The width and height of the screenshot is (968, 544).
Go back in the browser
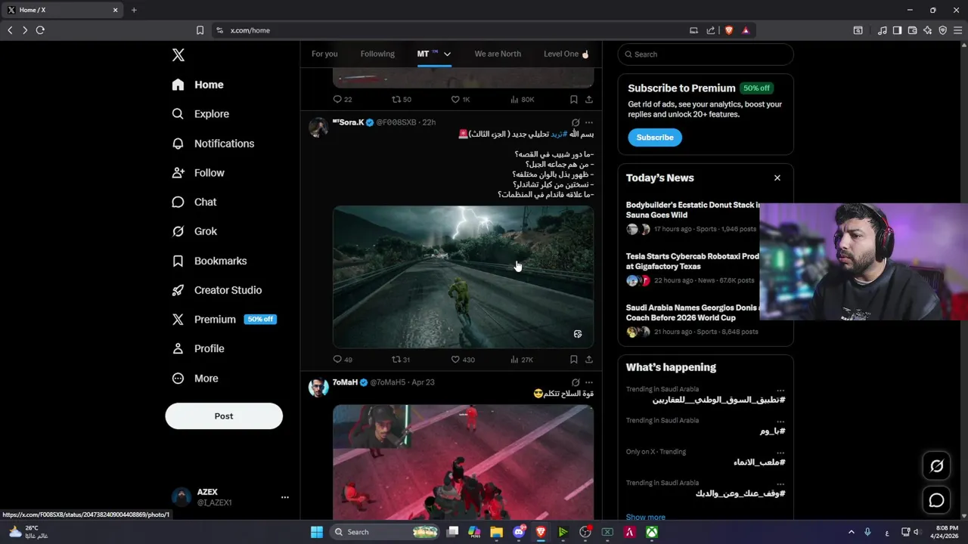pyautogui.click(x=10, y=30)
